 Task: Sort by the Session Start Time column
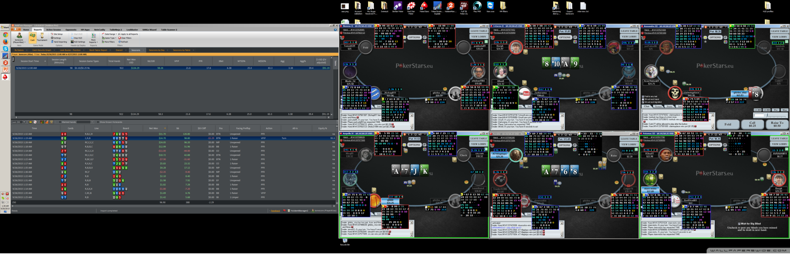[x=30, y=61]
